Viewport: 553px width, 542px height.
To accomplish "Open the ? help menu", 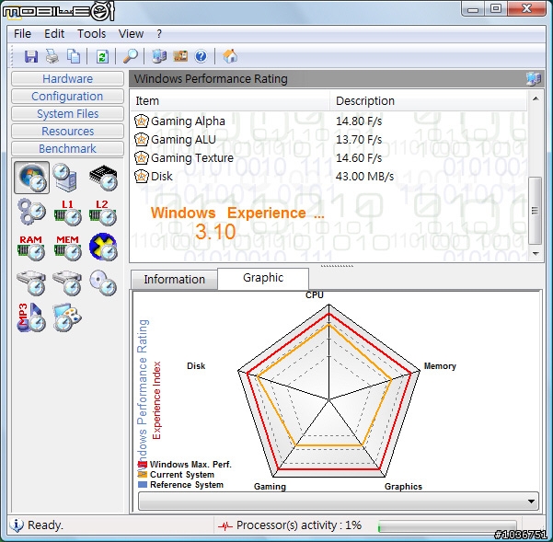I will 159,34.
